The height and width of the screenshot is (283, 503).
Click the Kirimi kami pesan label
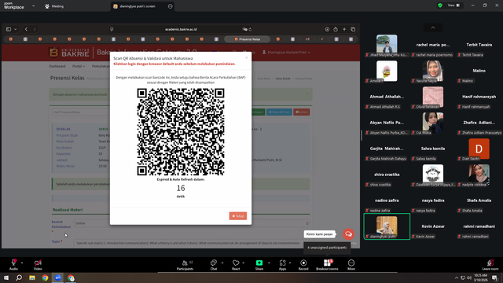click(x=319, y=234)
